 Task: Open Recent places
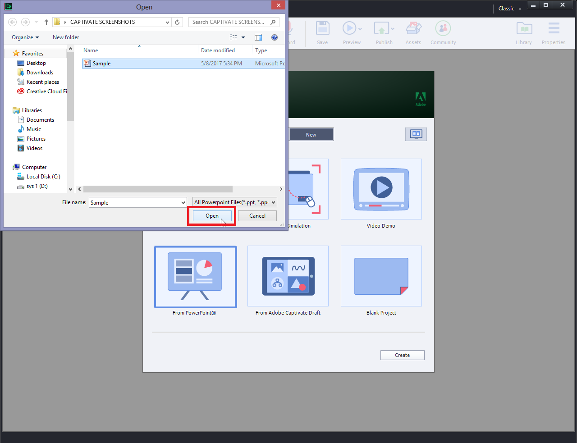(x=42, y=82)
